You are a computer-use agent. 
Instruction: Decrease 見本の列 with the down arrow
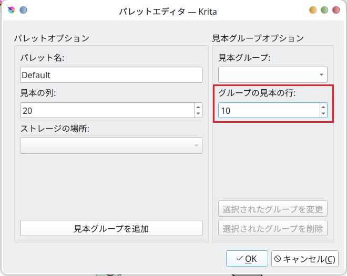[x=198, y=114]
